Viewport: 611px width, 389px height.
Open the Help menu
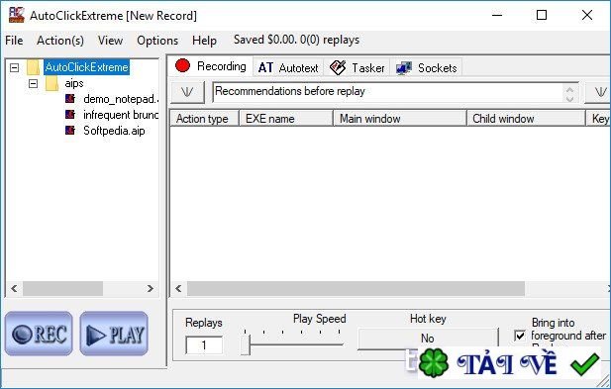pyautogui.click(x=204, y=41)
